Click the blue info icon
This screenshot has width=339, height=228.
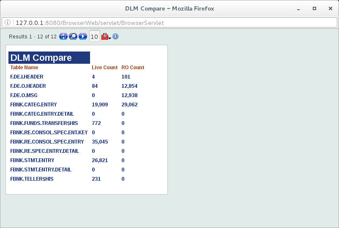115,37
